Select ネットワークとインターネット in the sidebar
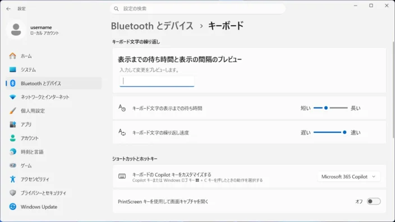 coord(54,97)
